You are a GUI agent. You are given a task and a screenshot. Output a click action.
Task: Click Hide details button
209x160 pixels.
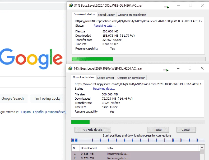pos(93,130)
